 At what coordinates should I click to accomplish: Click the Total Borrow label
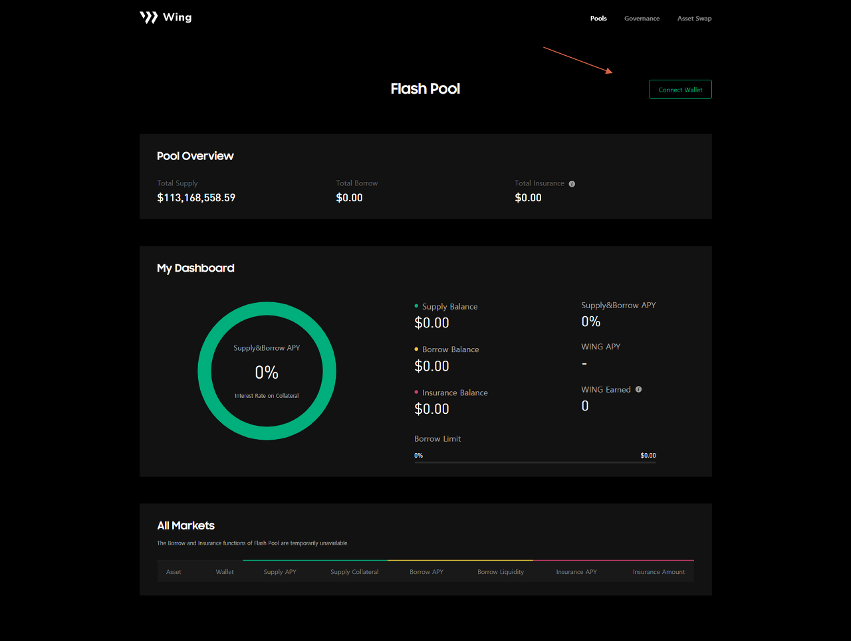coord(357,183)
